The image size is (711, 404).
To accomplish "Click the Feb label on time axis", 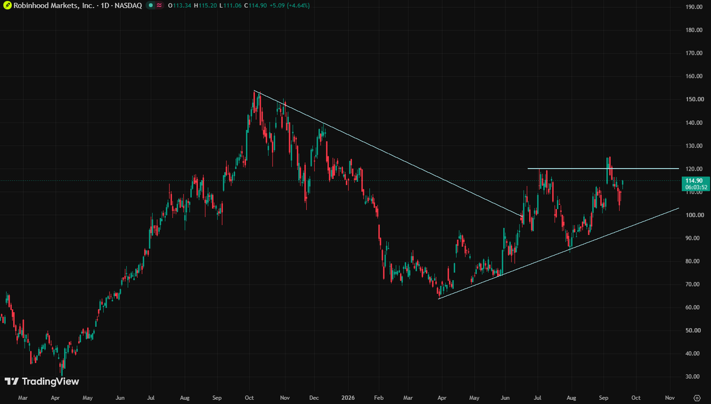I will tap(379, 397).
